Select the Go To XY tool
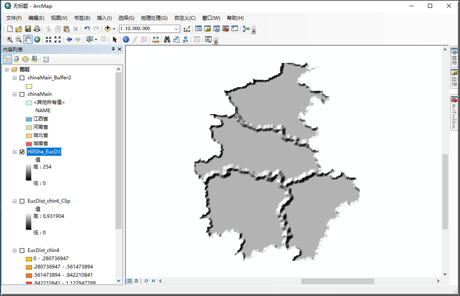This screenshot has width=460, height=296. [186, 39]
